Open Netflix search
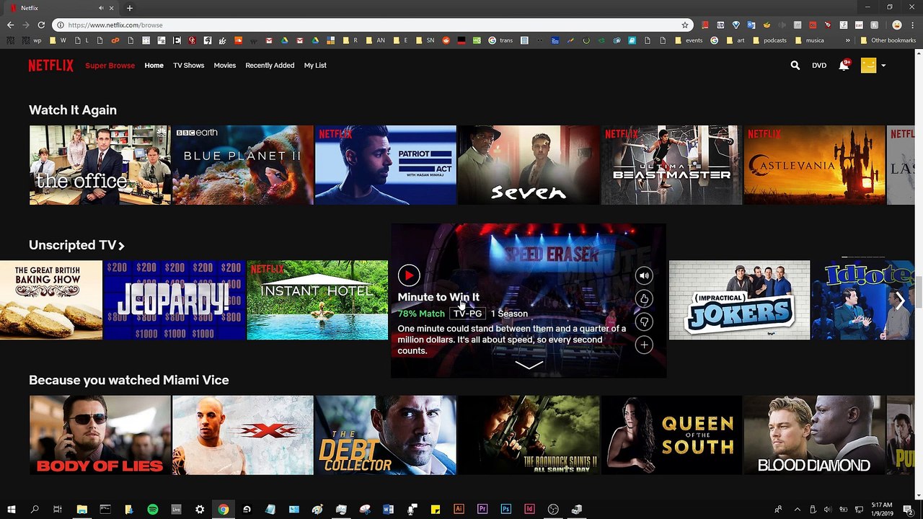The height and width of the screenshot is (519, 923). [x=795, y=66]
